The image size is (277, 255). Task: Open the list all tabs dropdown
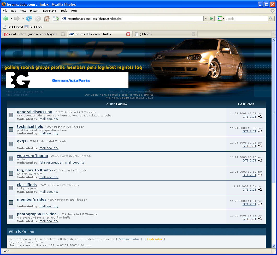coord(274,34)
